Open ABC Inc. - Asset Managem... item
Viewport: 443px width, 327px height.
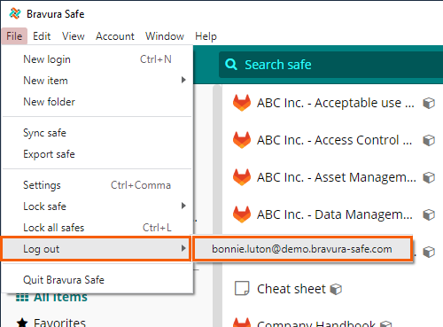pos(336,177)
